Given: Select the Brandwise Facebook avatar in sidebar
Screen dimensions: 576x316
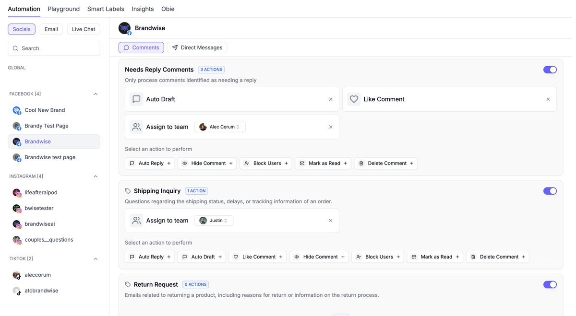Looking at the screenshot, I should 16,141.
